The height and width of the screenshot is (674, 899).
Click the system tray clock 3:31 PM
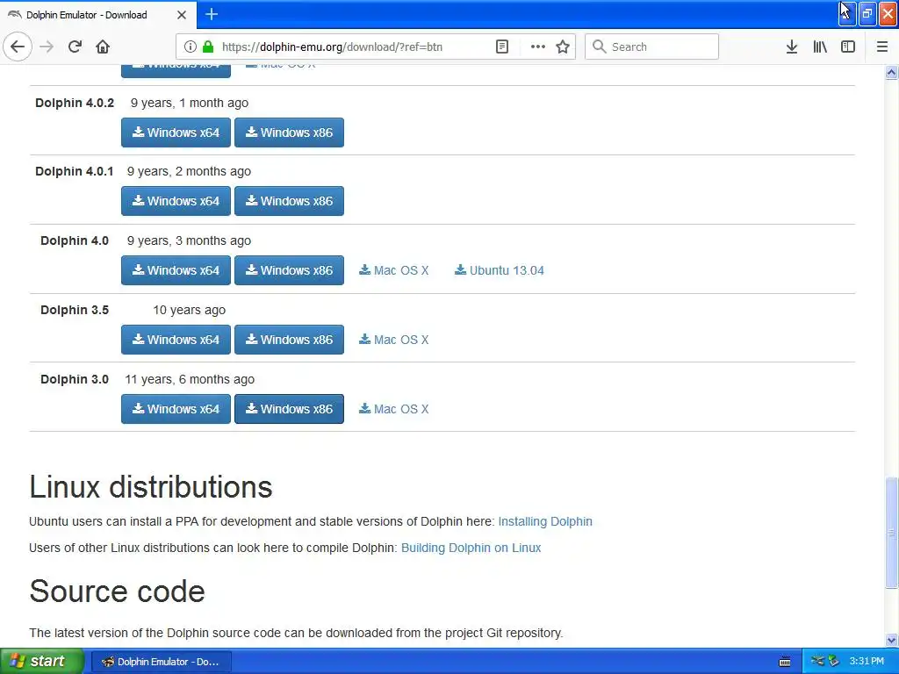tap(867, 662)
